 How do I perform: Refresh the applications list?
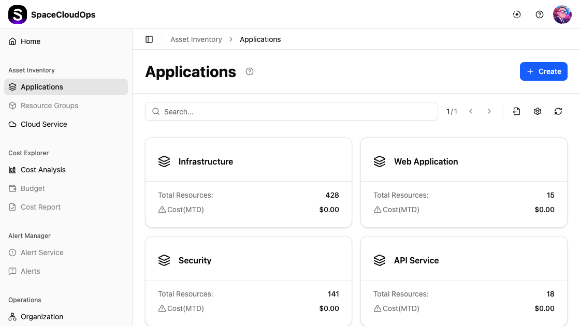[x=558, y=111]
